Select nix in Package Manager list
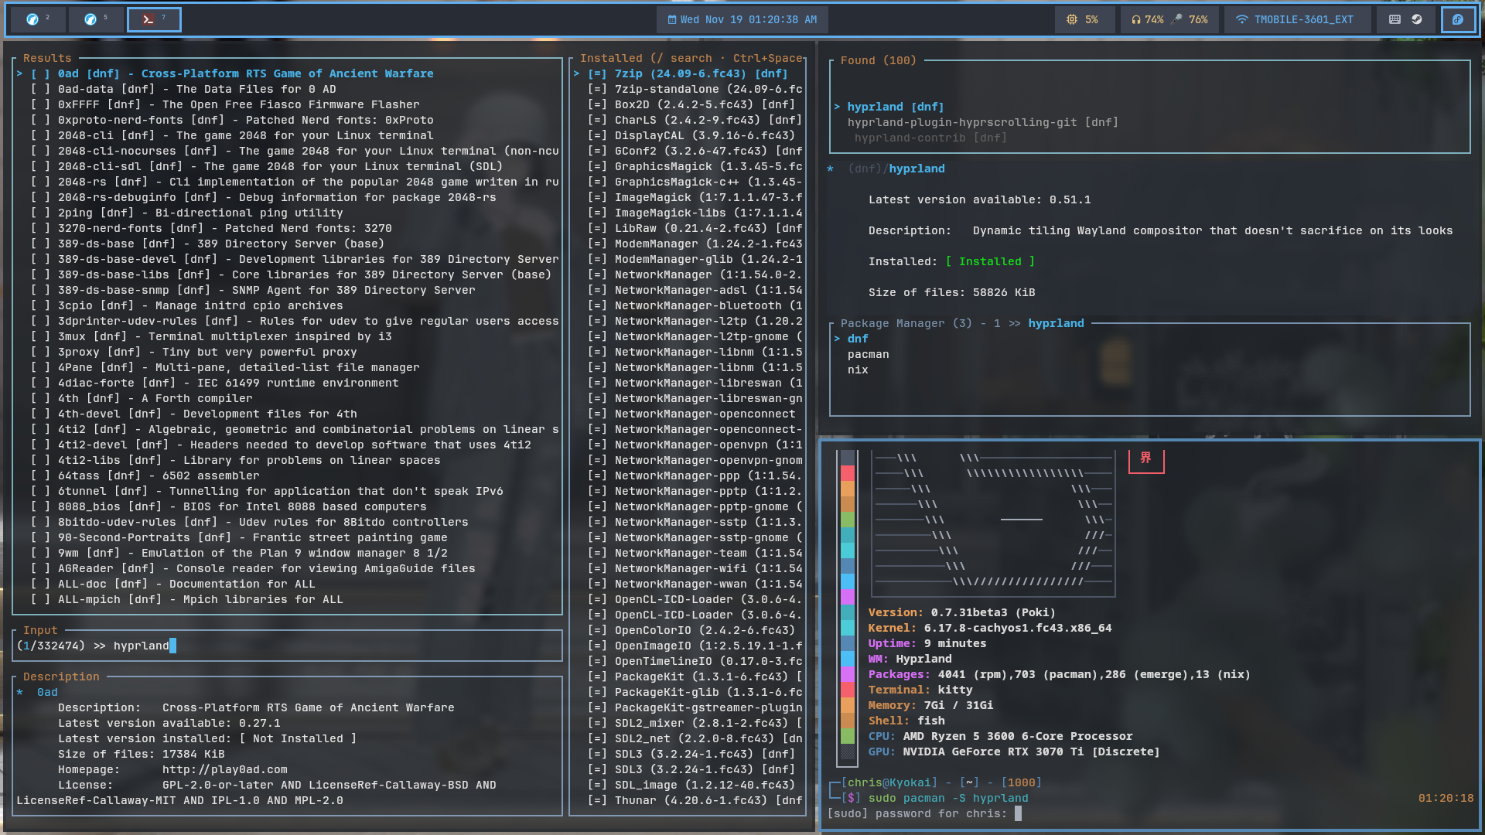Viewport: 1485px width, 835px height. 858,370
